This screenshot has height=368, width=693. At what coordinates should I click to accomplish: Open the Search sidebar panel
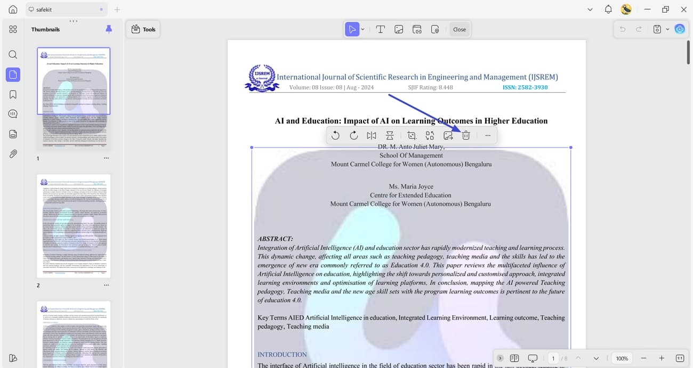pyautogui.click(x=13, y=54)
